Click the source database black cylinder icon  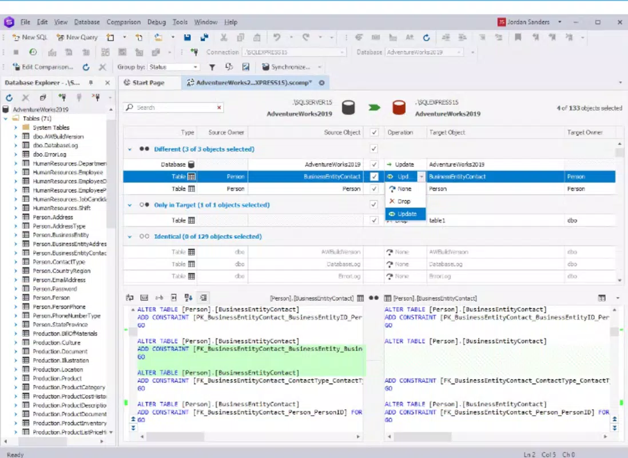(x=348, y=108)
